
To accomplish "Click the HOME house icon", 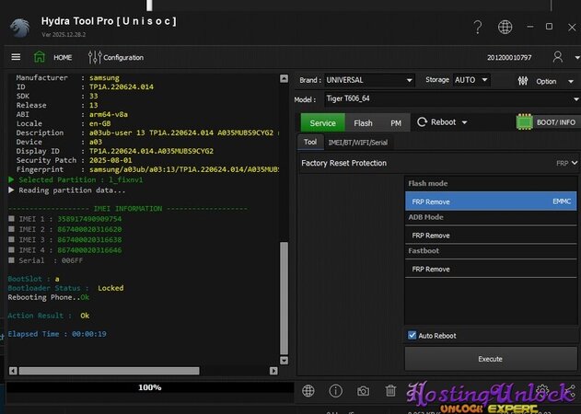I will [40, 57].
